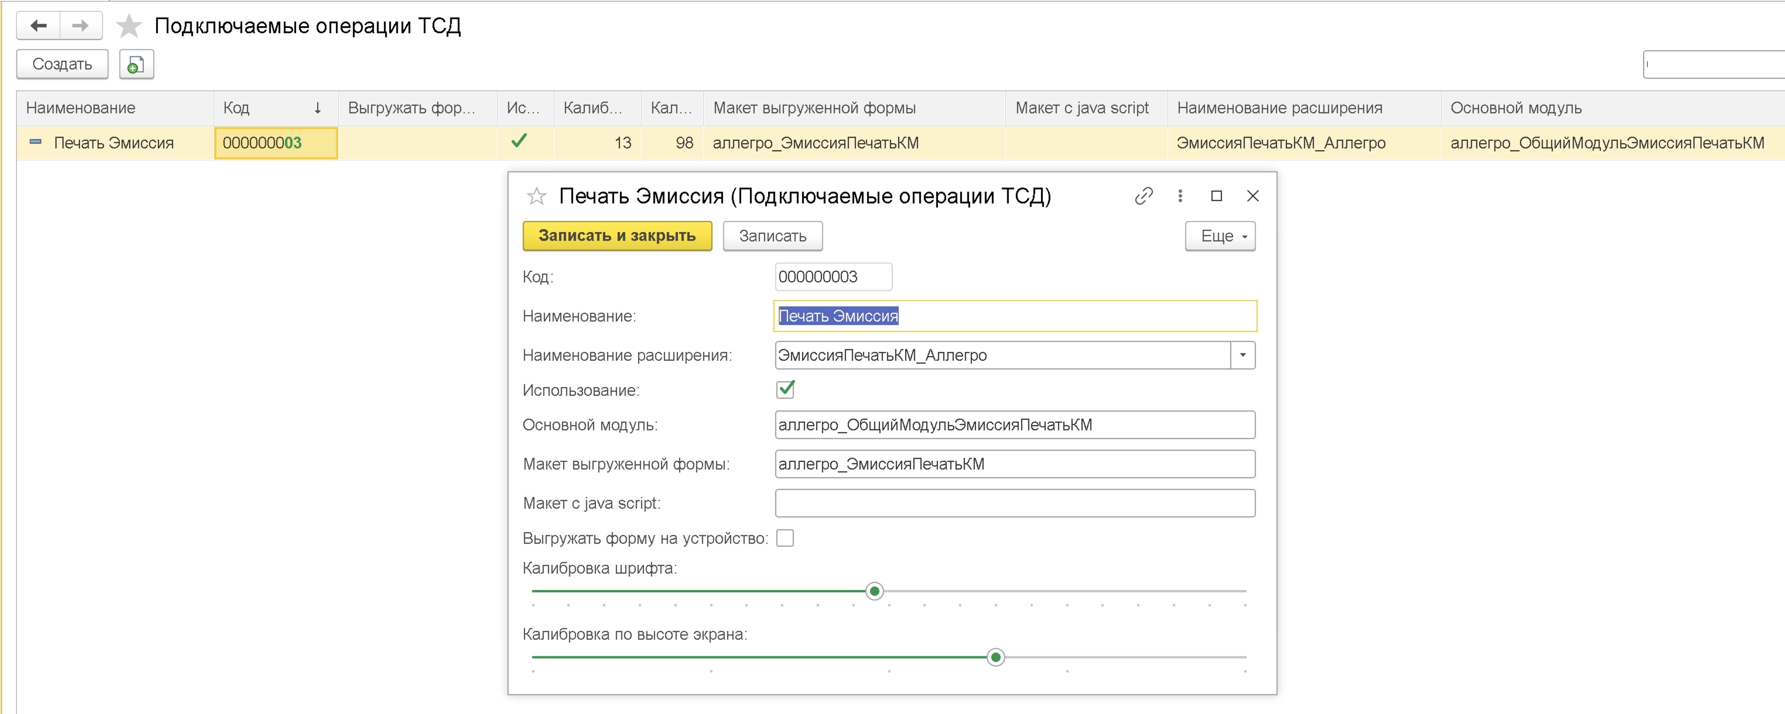1785x714 pixels.
Task: Click Калибровка по высоте экрана slider handle
Action: tap(996, 657)
